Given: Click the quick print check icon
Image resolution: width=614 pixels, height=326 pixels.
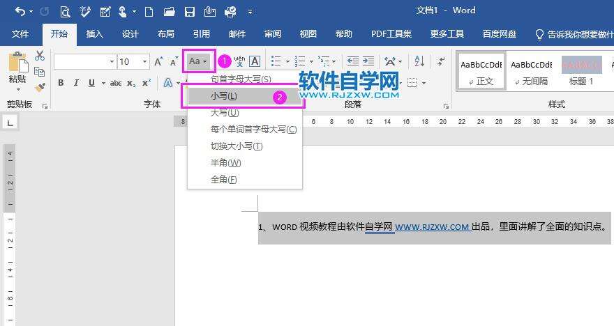Looking at the screenshot, I should point(230,12).
